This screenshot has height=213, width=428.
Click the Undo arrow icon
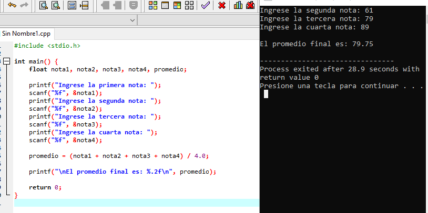pyautogui.click(x=11, y=5)
